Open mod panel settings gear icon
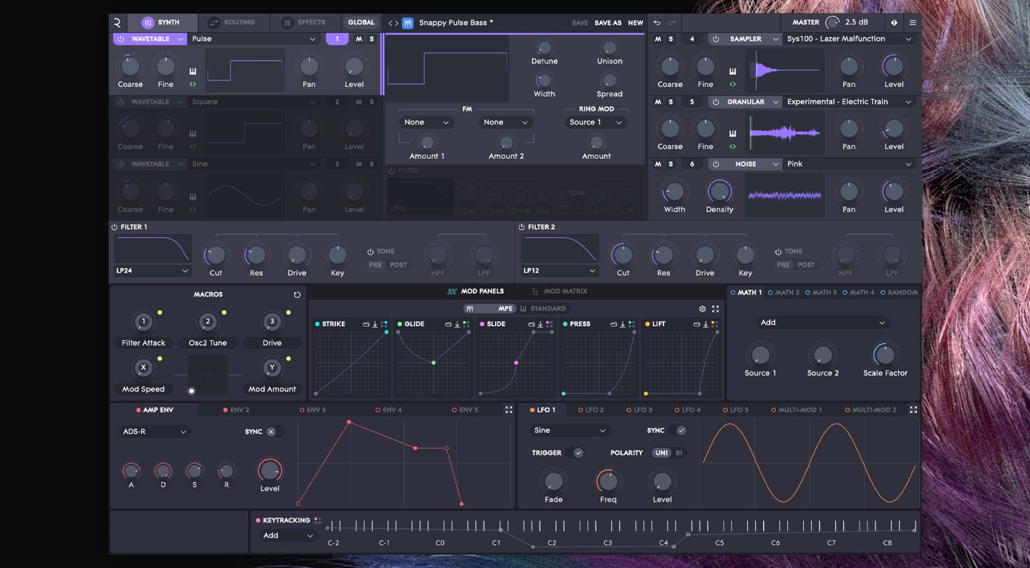Viewport: 1030px width, 568px height. [x=702, y=309]
